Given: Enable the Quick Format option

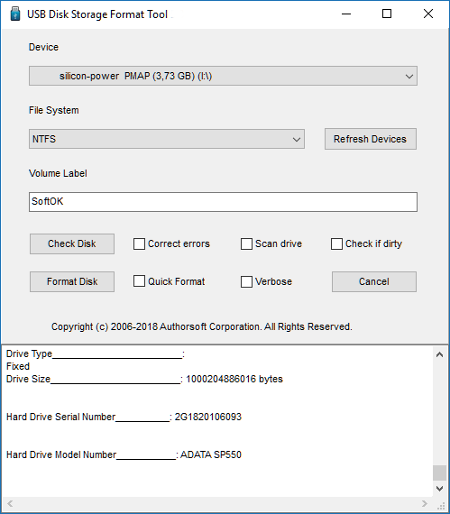Looking at the screenshot, I should coord(139,281).
